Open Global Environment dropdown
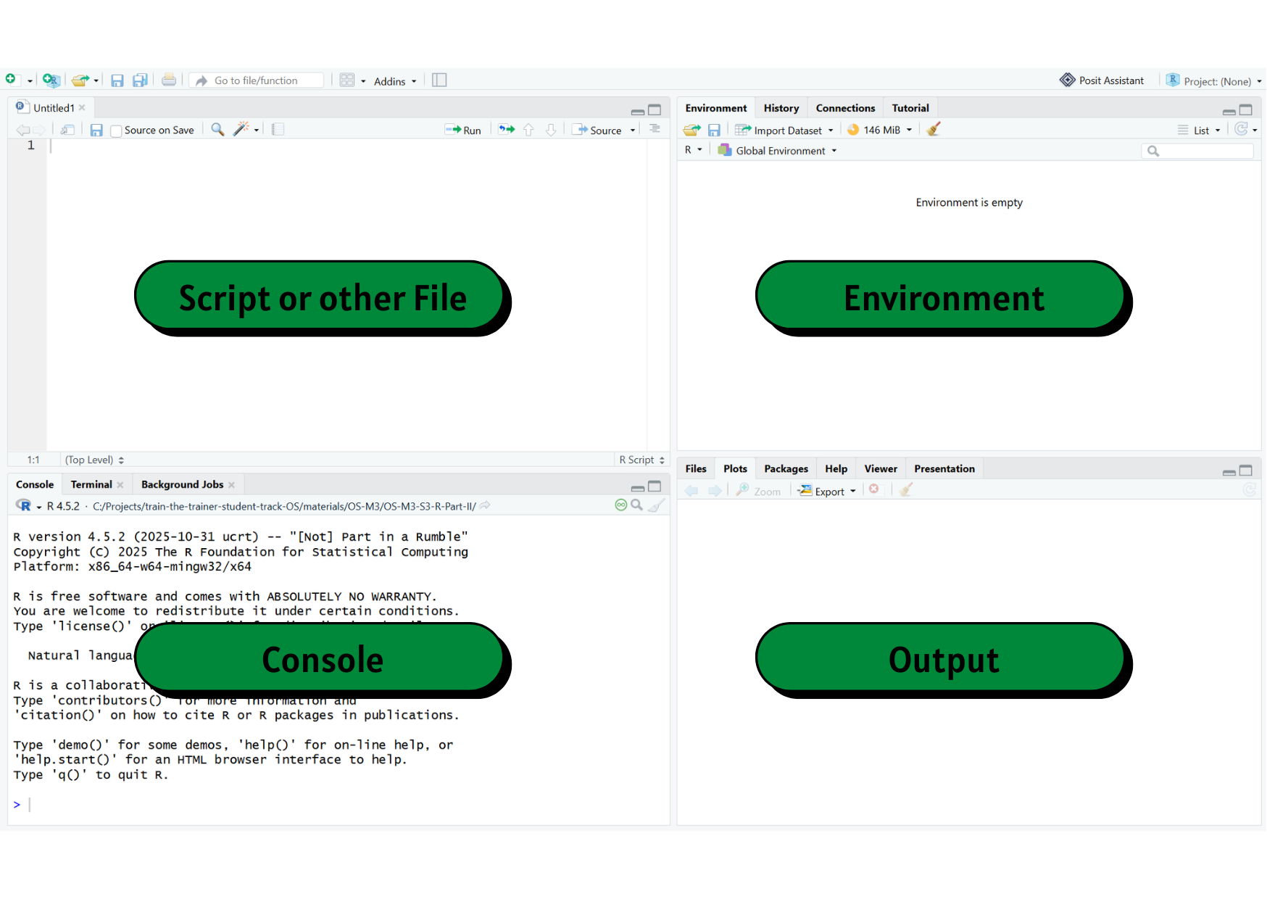The height and width of the screenshot is (899, 1267). [x=778, y=151]
